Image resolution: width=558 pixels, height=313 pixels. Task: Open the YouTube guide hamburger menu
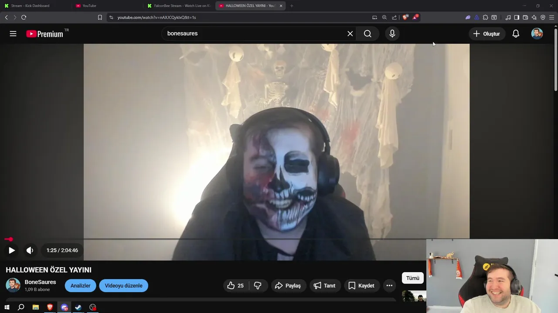coord(13,33)
